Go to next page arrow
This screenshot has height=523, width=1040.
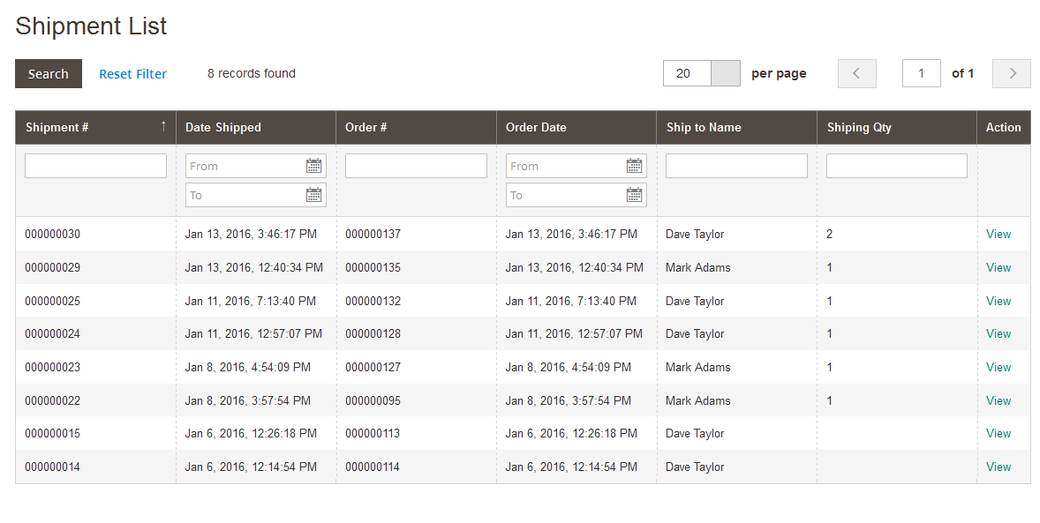point(1012,73)
